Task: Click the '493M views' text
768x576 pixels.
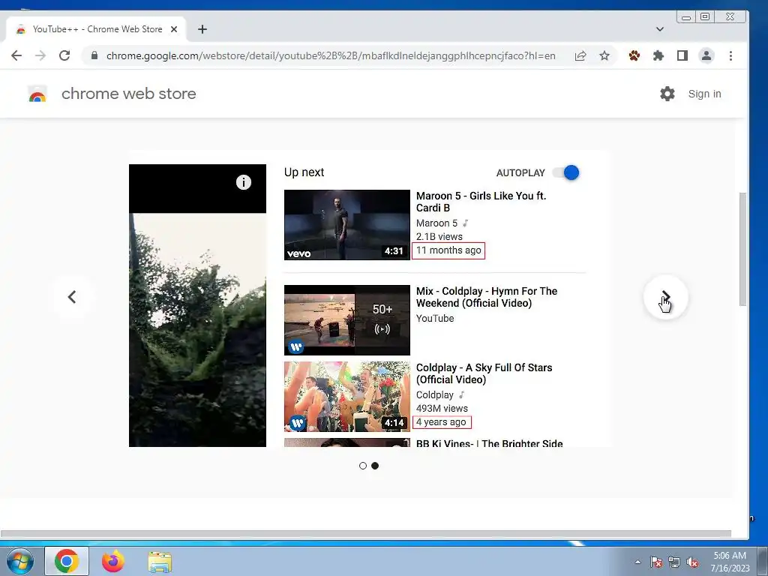Action: 442,409
